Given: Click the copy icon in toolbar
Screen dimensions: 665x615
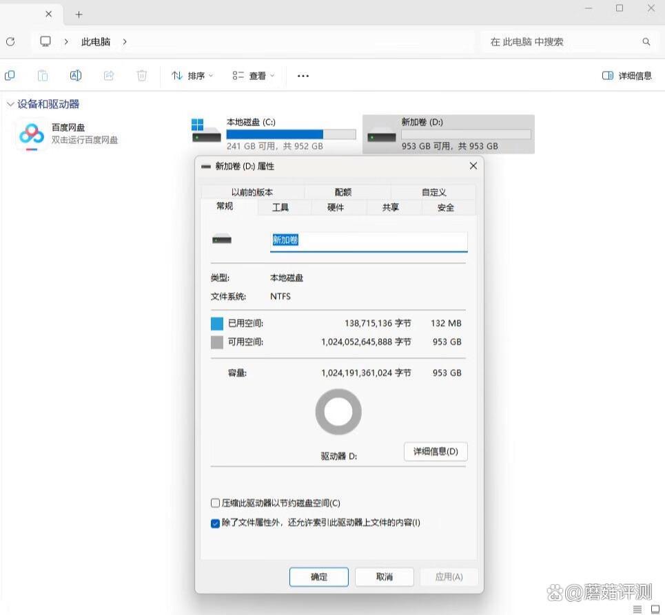Looking at the screenshot, I should click(x=10, y=76).
